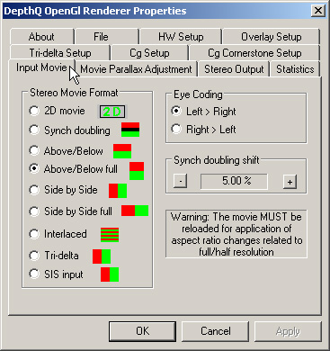Set eye coding to Right > Left

click(x=176, y=129)
